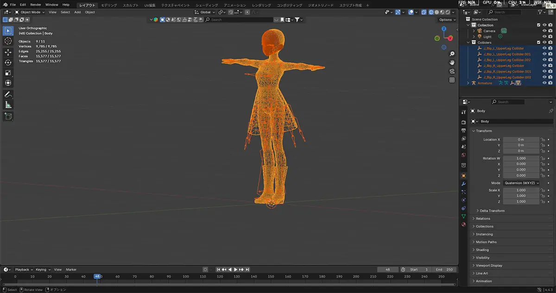The width and height of the screenshot is (556, 293).
Task: Open the Playback popover in the timeline
Action: 22,269
